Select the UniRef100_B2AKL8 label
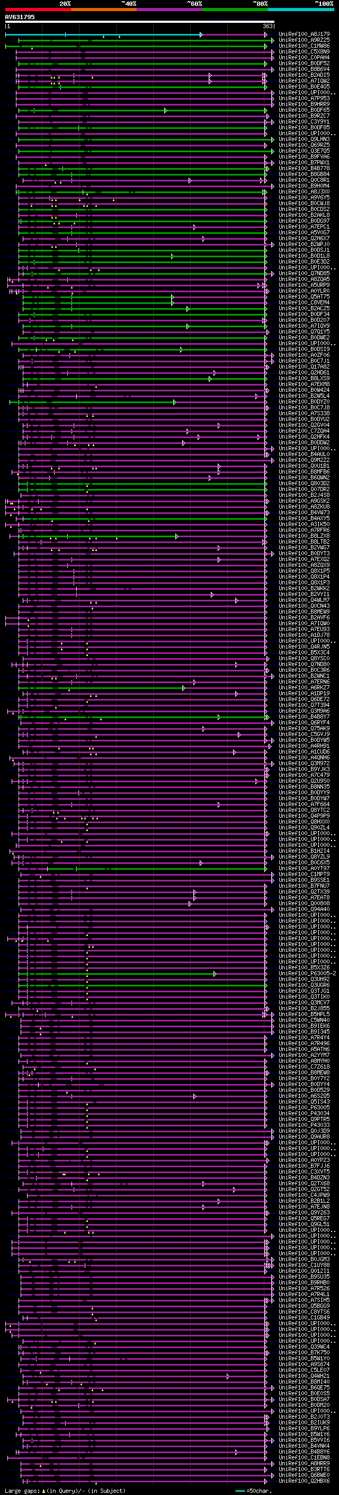339x1495 pixels. point(304,215)
